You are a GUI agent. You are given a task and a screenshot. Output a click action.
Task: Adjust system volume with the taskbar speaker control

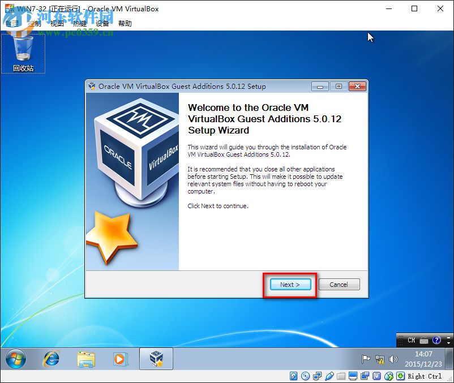click(x=394, y=358)
